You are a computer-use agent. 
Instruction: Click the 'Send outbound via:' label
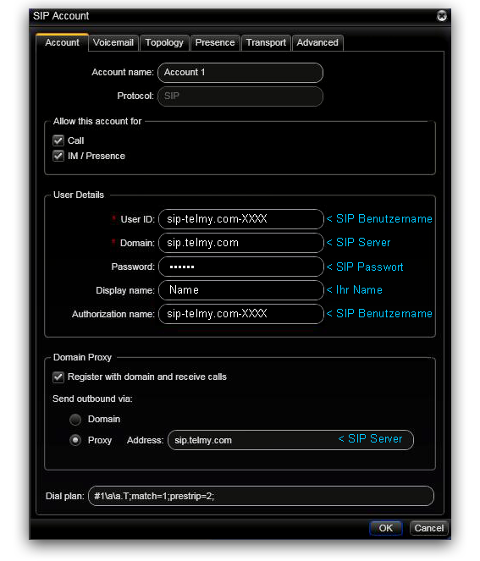[92, 399]
